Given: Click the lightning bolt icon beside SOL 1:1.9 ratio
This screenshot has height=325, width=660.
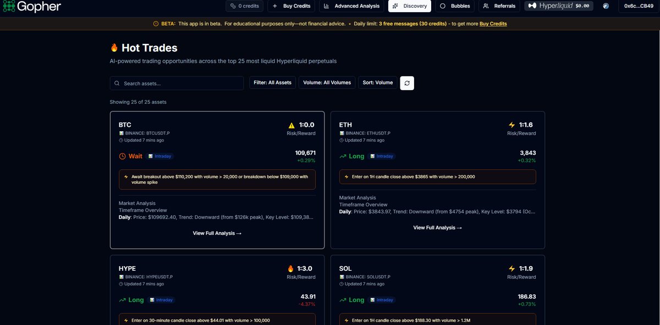Looking at the screenshot, I should 512,268.
